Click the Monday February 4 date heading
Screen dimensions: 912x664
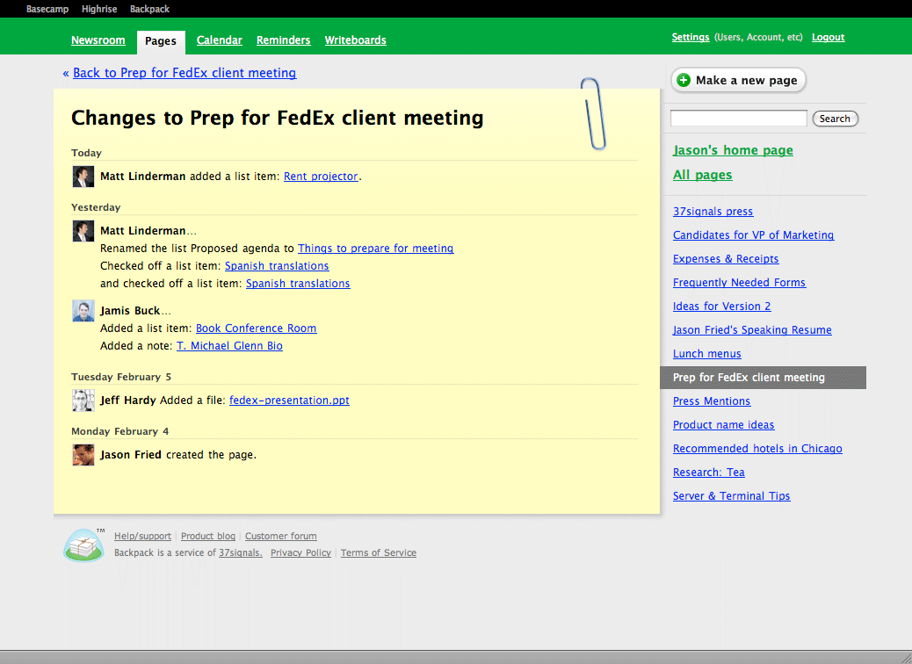(x=119, y=431)
